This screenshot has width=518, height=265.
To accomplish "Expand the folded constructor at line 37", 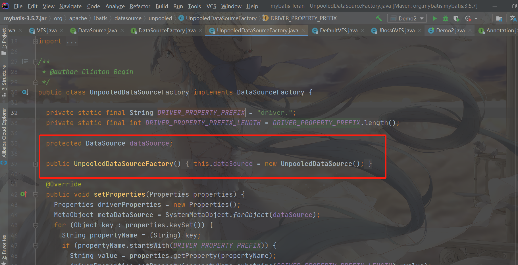I will (x=36, y=164).
